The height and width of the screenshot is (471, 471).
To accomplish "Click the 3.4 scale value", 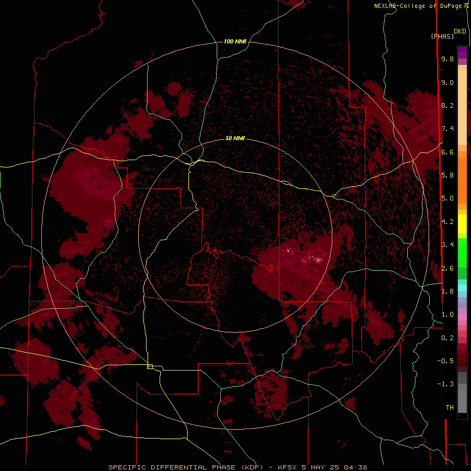I will (447, 244).
